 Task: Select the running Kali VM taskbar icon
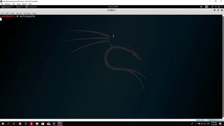[60, 124]
